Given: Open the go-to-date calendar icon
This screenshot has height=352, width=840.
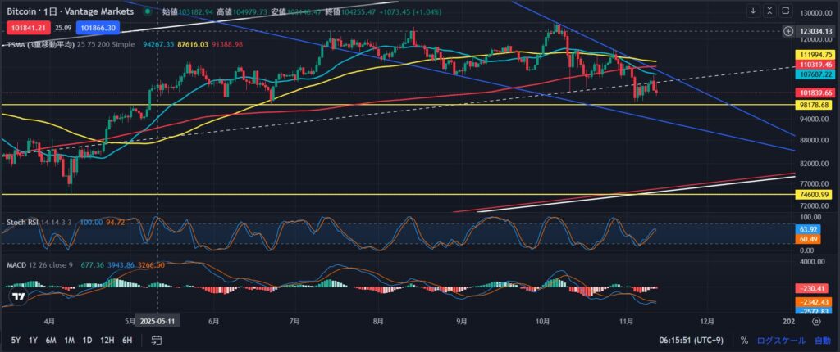Looking at the screenshot, I should pos(156,340).
